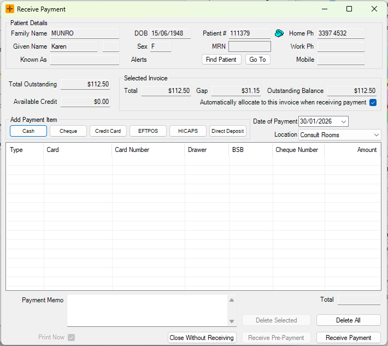The image size is (388, 346).
Task: Add an EFTPOS payment item
Action: tap(148, 131)
